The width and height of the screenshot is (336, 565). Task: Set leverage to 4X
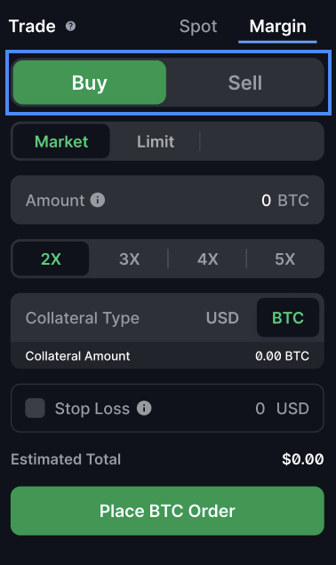tap(207, 259)
